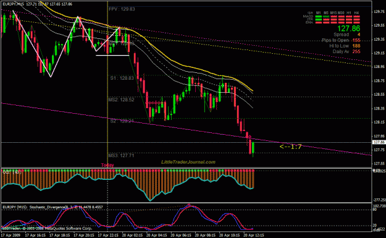Click 128.15 on the price axis

[x=379, y=122]
